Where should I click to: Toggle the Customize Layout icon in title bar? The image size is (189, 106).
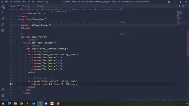tap(169, 2)
